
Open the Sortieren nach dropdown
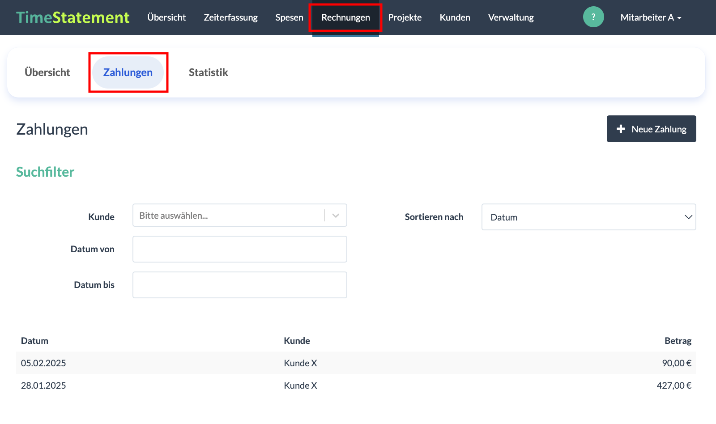[x=588, y=217]
